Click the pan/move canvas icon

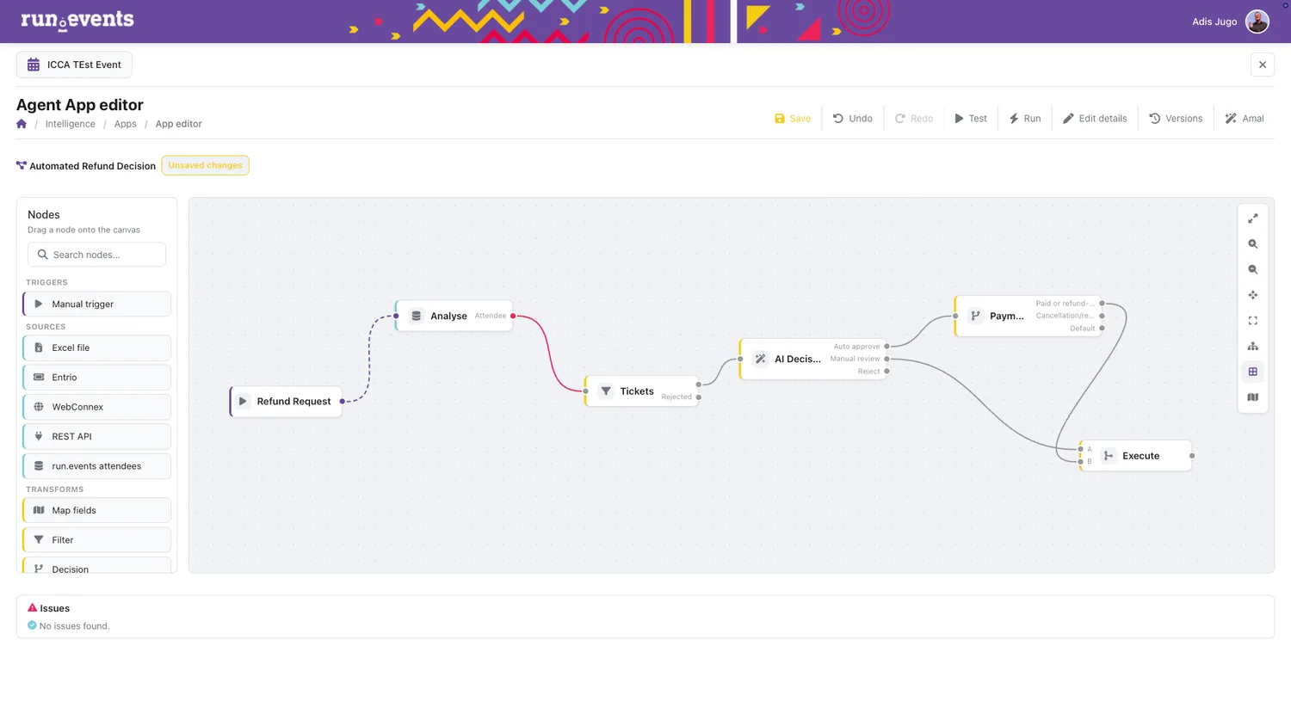coord(1253,295)
